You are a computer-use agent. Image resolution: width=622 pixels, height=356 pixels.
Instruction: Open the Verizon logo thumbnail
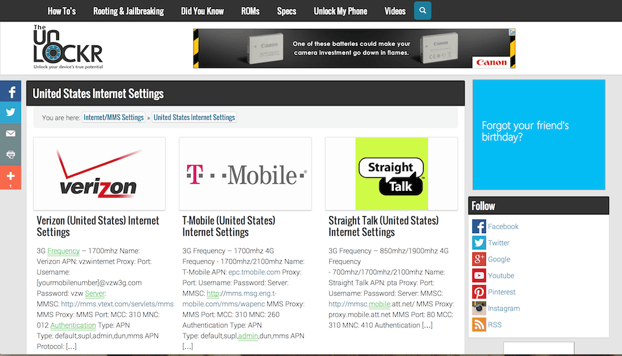(100, 173)
